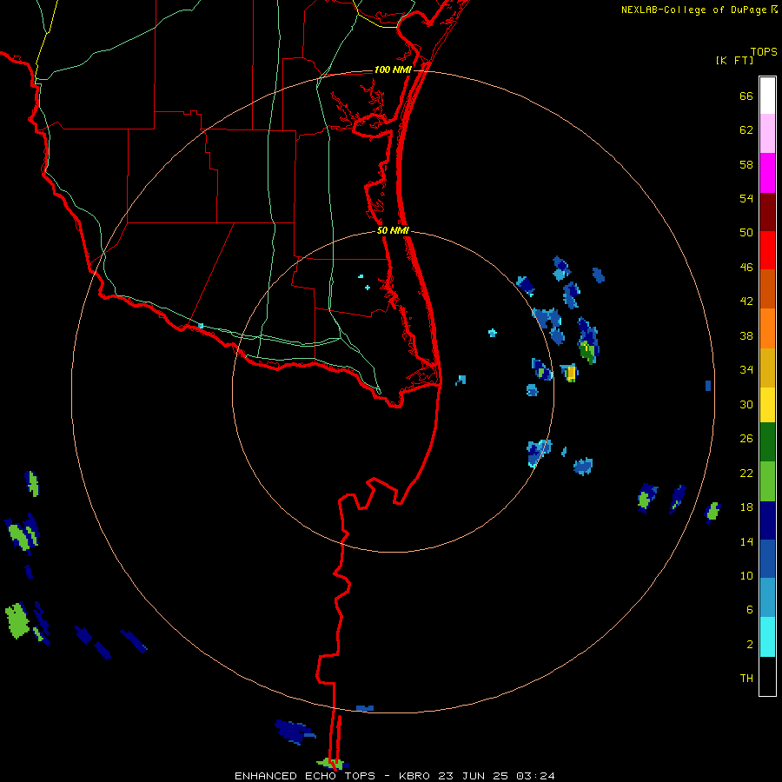This screenshot has height=782, width=782.
Task: Click the green echo at the bottom border
Action: point(331,763)
